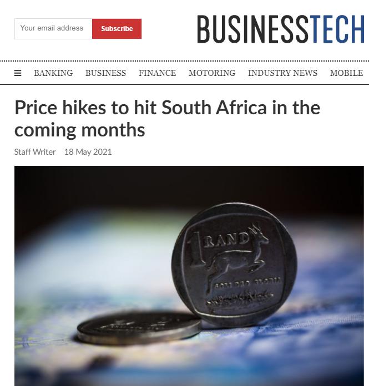
Task: Go to the Finance section
Action: [157, 73]
